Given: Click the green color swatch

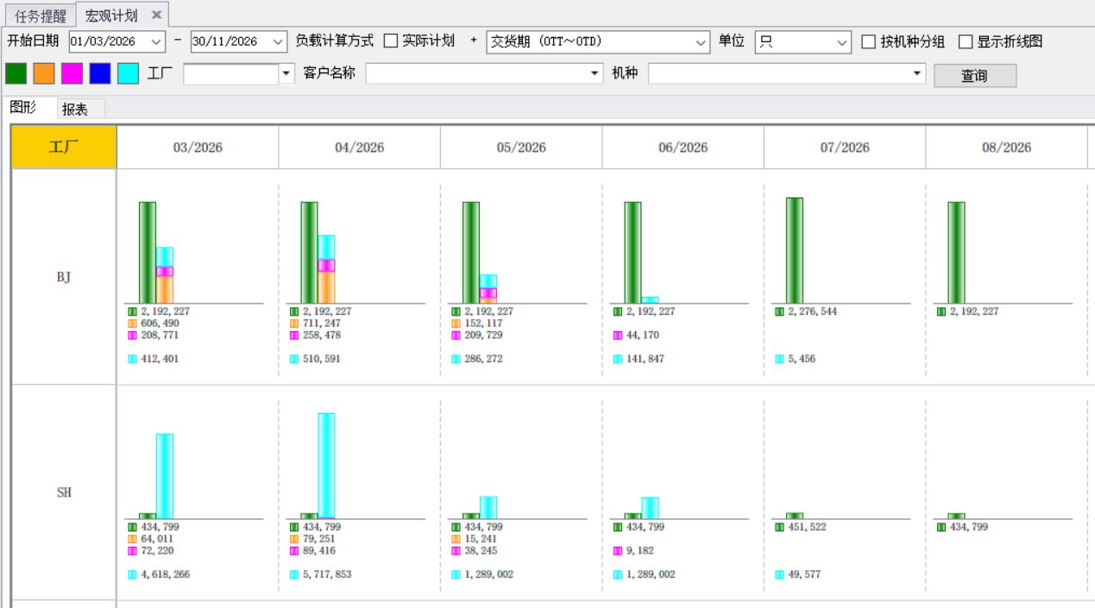Looking at the screenshot, I should [x=16, y=74].
